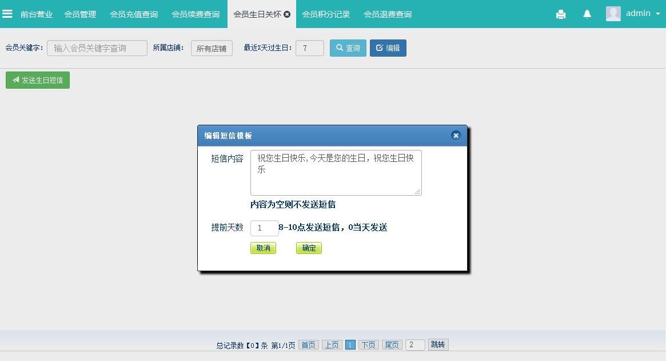Click the 会员关键字 search field
The height and width of the screenshot is (361, 666).
click(97, 49)
